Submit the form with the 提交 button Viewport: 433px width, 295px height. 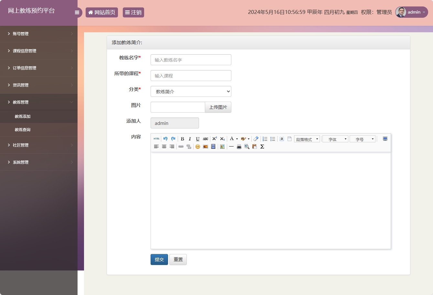pos(159,259)
